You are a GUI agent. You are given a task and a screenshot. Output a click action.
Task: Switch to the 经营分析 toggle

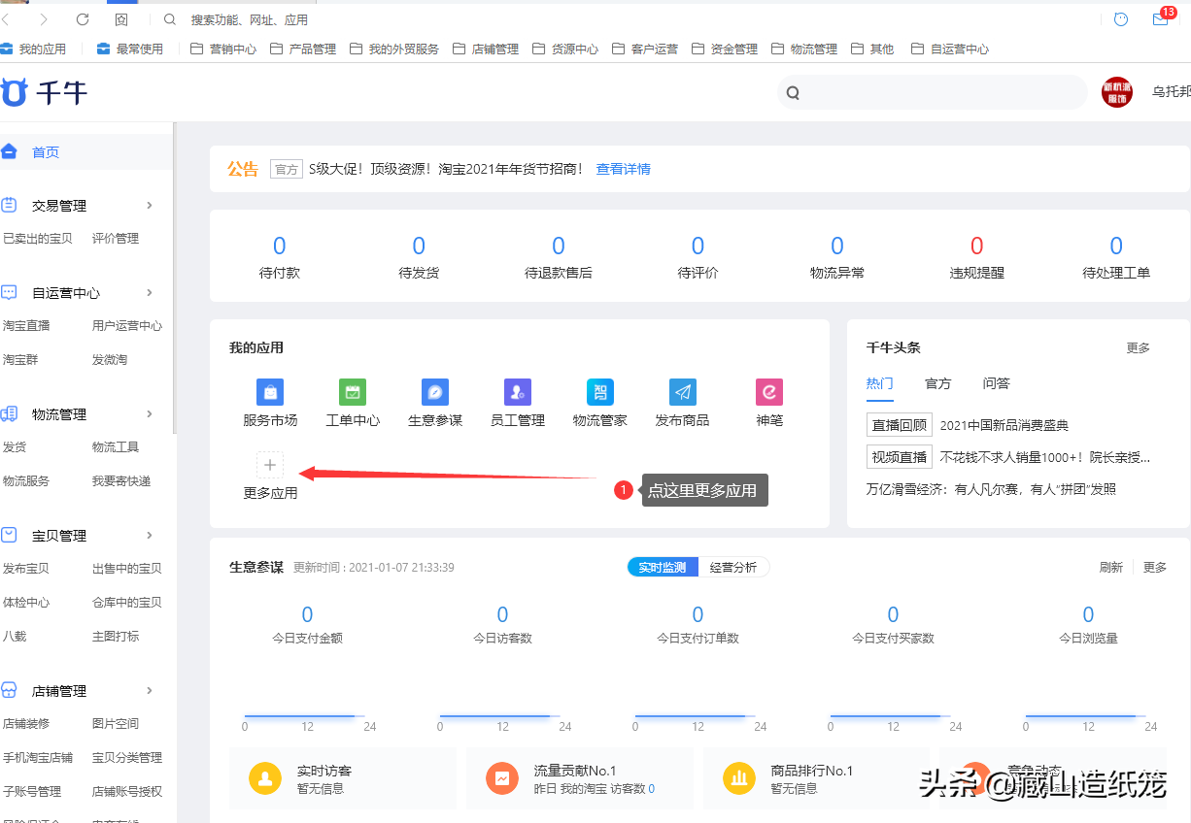(x=733, y=567)
